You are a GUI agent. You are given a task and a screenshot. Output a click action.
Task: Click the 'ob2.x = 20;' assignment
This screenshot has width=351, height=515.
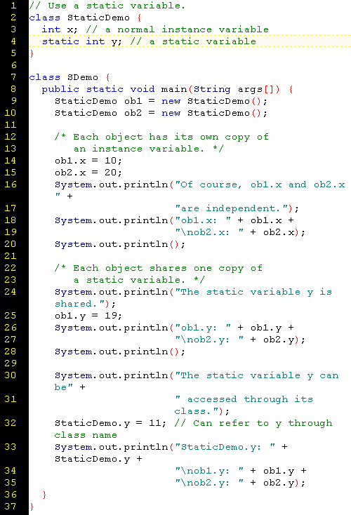[88, 173]
